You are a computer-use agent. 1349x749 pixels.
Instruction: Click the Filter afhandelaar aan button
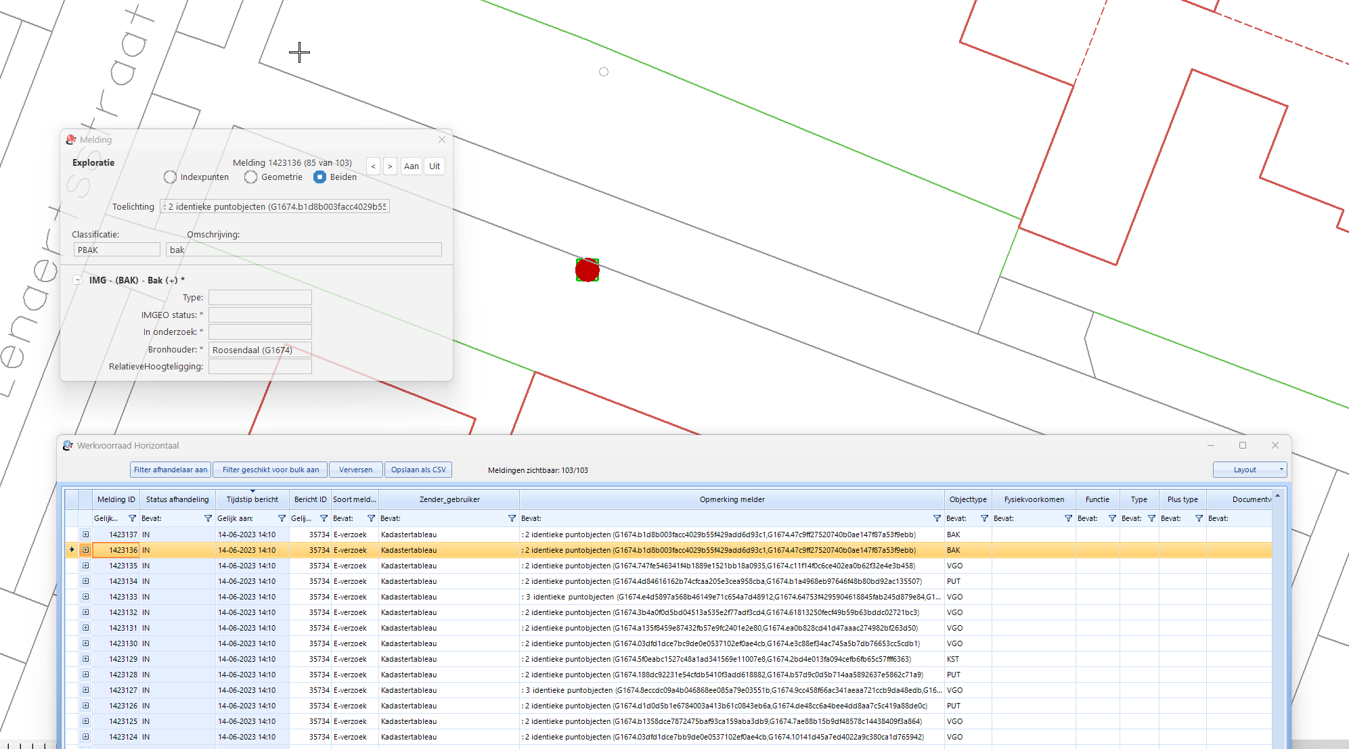point(171,470)
